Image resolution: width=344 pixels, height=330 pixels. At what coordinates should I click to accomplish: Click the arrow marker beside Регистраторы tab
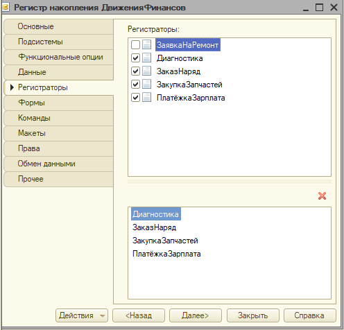point(12,87)
